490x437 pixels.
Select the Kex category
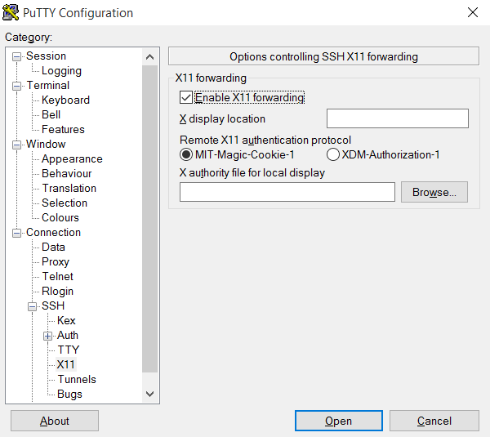tap(66, 320)
